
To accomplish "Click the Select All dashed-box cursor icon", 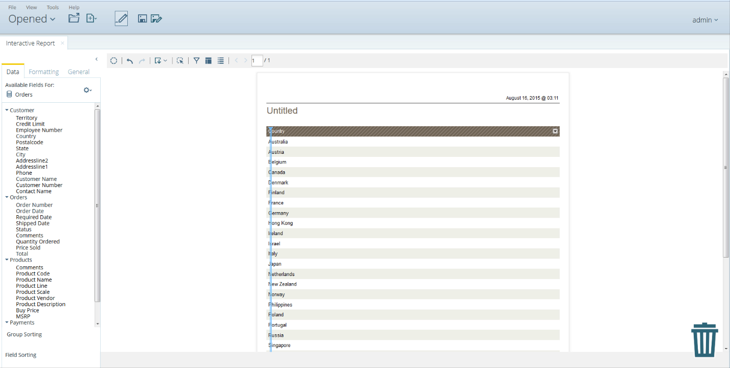I will pos(180,60).
